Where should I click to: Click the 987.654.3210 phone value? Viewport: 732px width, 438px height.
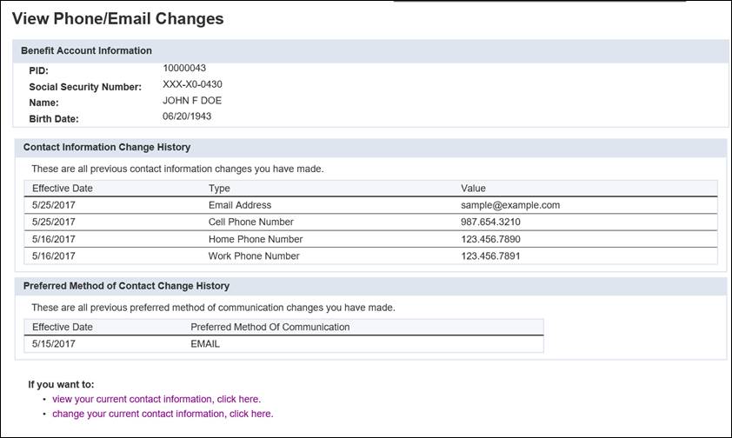[x=490, y=222]
